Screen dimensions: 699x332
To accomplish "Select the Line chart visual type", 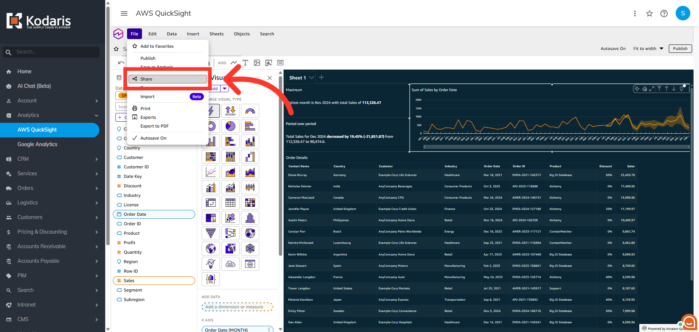I will (211, 172).
